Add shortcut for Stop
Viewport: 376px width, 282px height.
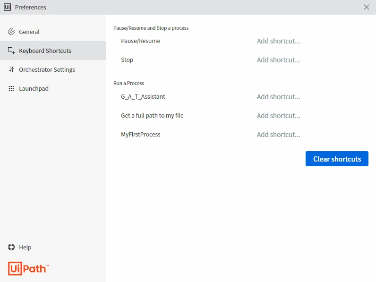click(278, 60)
